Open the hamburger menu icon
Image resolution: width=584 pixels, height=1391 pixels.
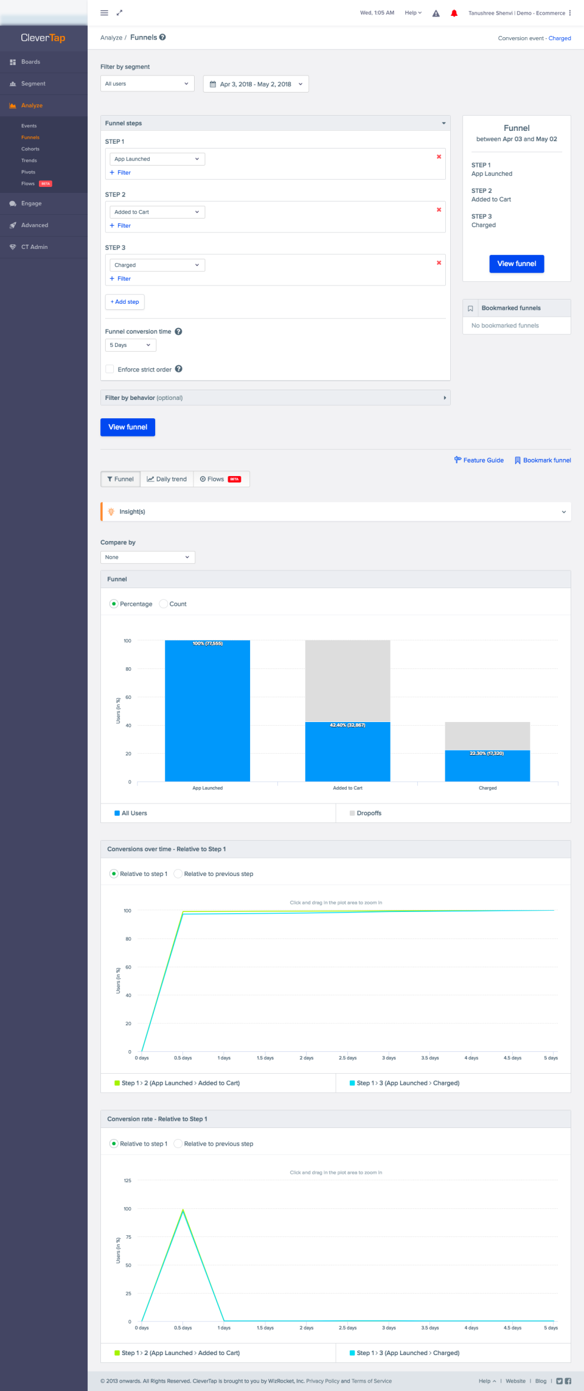104,13
